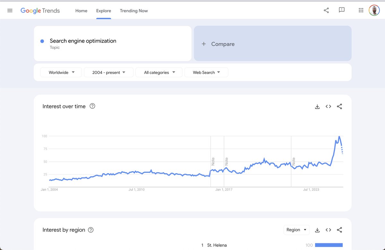Open the Region view dropdown
Viewport: 385px width, 250px height.
coord(296,230)
